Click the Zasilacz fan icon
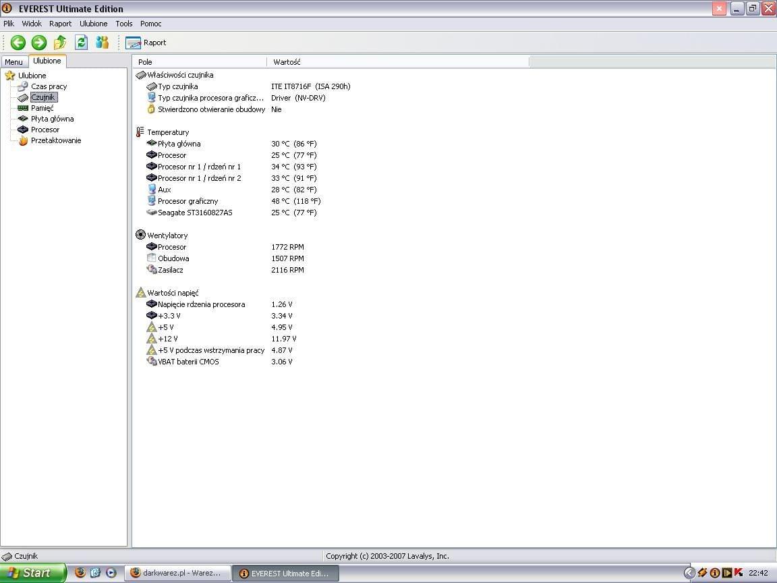The height and width of the screenshot is (583, 777). coord(152,269)
